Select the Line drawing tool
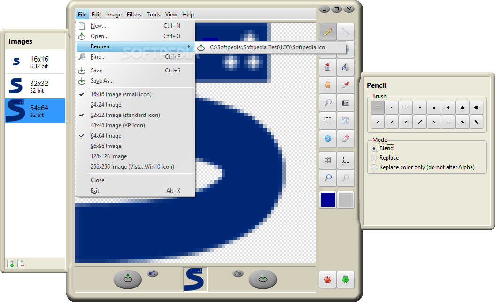Screen dimensions: 495x302 pos(345,31)
